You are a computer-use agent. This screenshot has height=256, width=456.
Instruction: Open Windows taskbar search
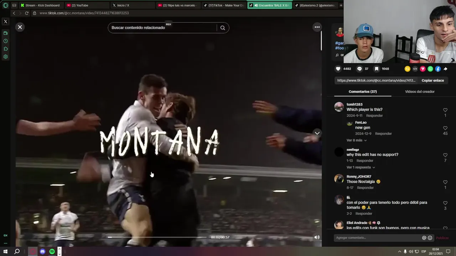[17, 251]
